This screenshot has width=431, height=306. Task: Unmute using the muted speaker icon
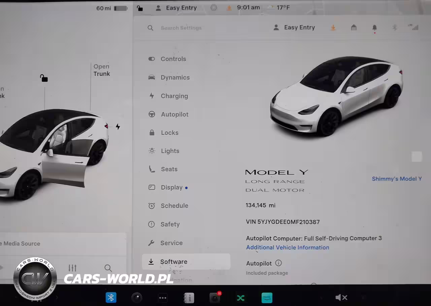click(x=341, y=298)
